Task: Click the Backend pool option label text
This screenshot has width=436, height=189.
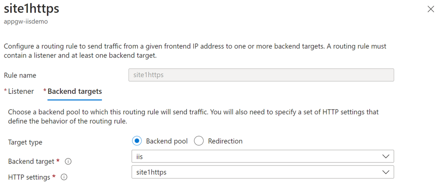Action: tap(167, 141)
